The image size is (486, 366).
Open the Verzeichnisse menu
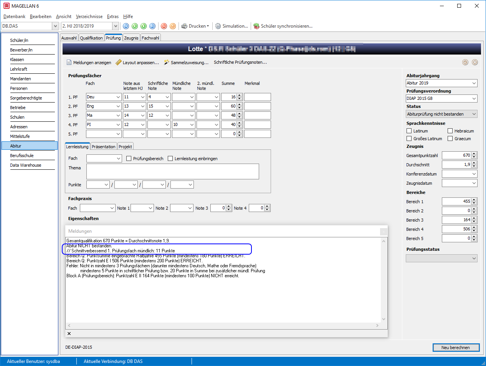(89, 17)
